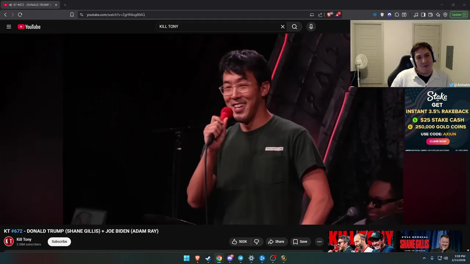The width and height of the screenshot is (470, 264).
Task: Share the Kill Tony video
Action: pos(276,242)
